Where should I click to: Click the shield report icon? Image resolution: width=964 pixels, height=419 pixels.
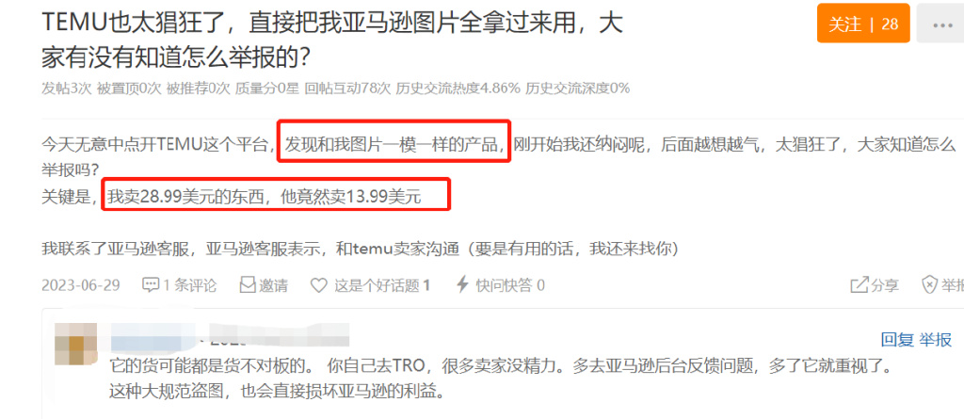929,285
